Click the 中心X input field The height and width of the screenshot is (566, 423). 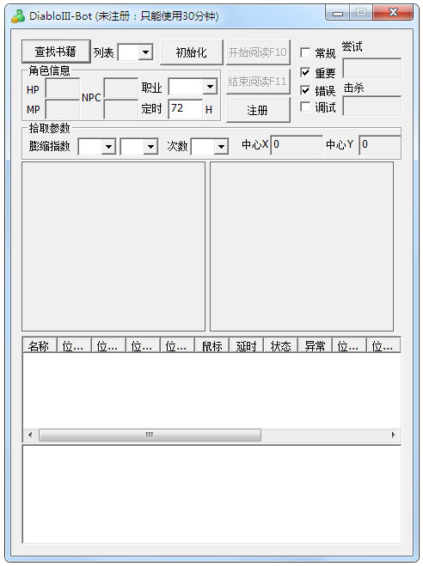tap(297, 145)
